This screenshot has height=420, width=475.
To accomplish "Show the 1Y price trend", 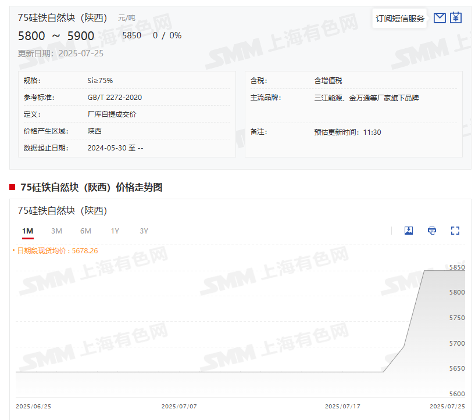I will tap(115, 231).
